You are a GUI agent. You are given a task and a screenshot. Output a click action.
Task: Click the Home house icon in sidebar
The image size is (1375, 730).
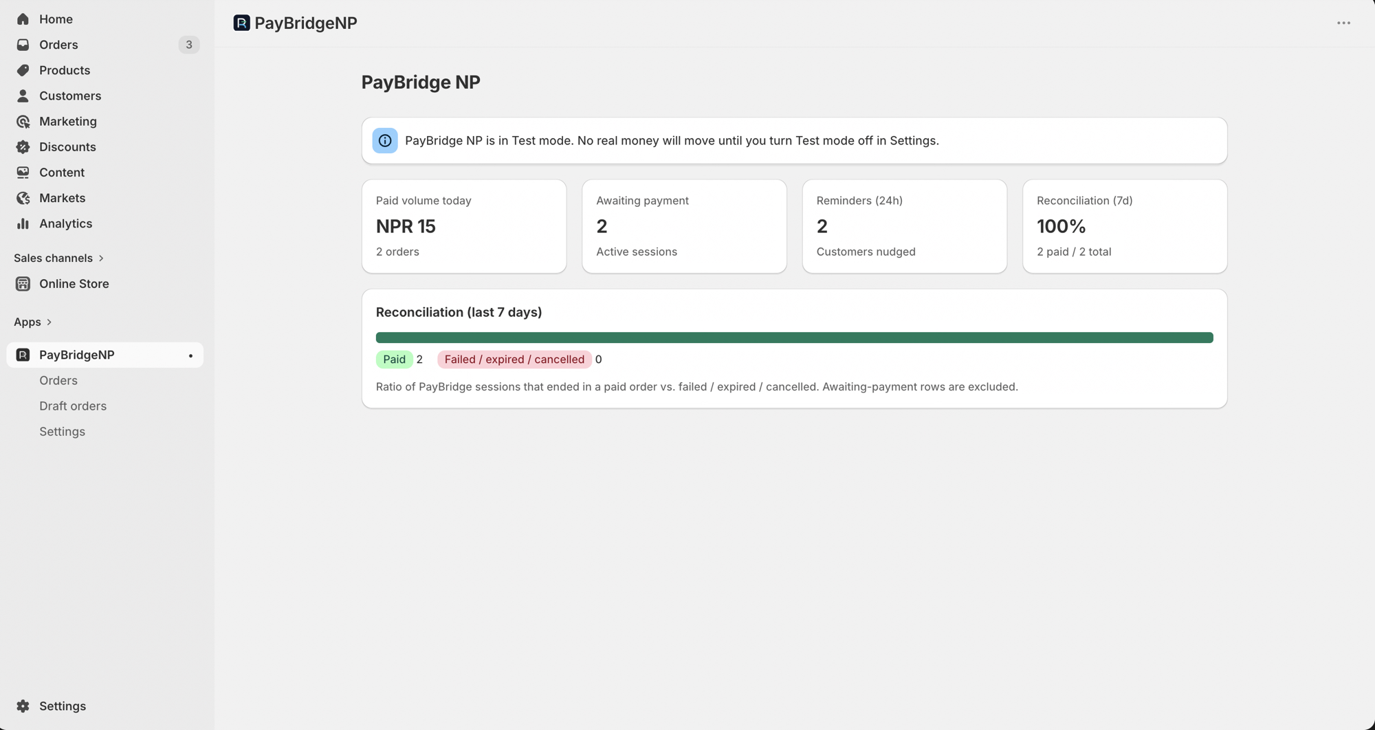(23, 19)
